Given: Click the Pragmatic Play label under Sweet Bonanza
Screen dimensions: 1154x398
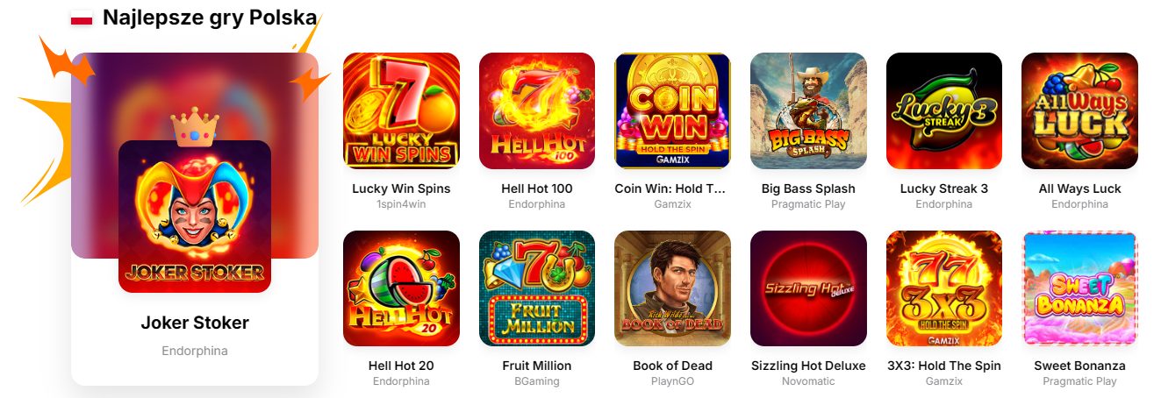Looking at the screenshot, I should (1079, 381).
